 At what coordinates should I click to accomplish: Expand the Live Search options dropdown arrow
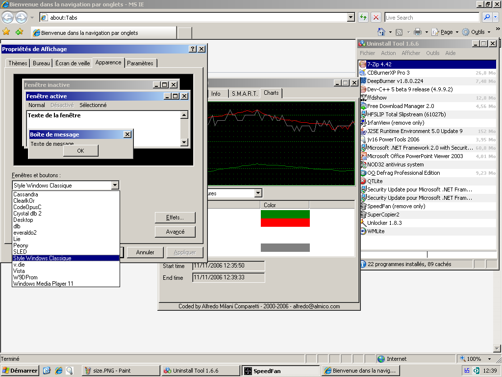(495, 17)
